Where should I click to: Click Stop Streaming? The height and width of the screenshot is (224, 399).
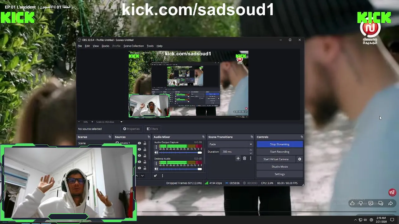pos(280,144)
